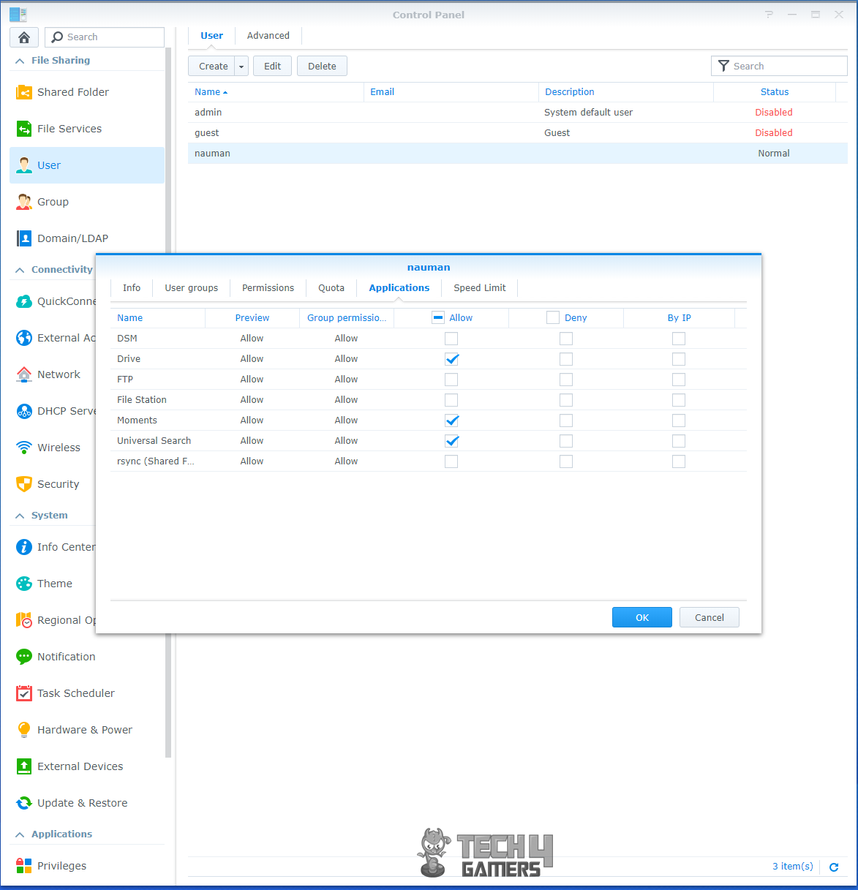Open Privileges icon
The height and width of the screenshot is (890, 858).
click(x=24, y=866)
